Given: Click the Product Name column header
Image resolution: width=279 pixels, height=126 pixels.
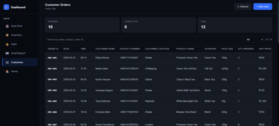Looking at the screenshot, I should tap(185, 49).
